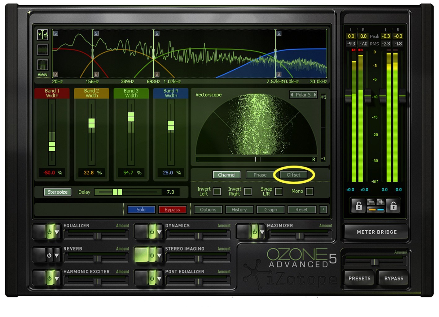Select the spectrum view icon at top
Viewport: 439px width, 317px height.
(42, 35)
